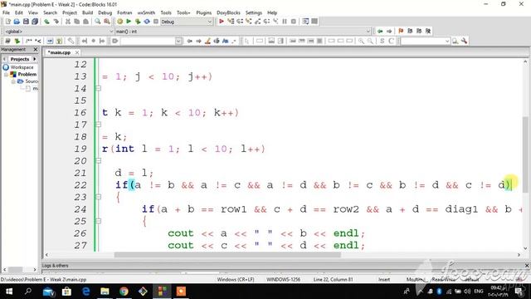Image resolution: width=531 pixels, height=299 pixels.
Task: Cut selection with scissors icon
Action: coord(68,22)
